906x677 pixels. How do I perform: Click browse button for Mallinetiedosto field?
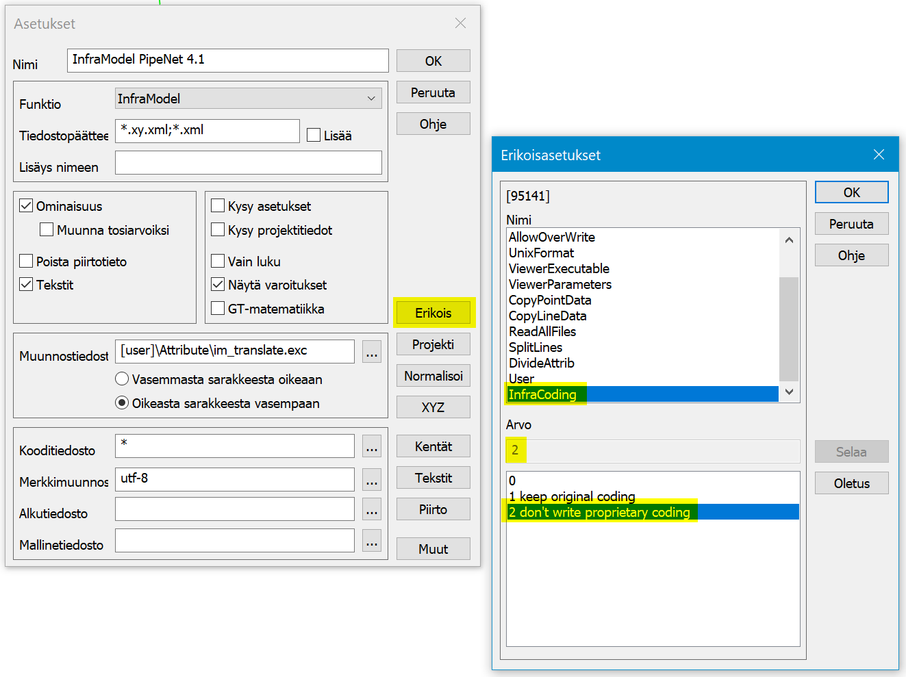coord(372,541)
